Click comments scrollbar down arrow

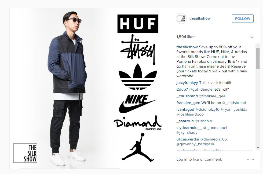coord(258,148)
